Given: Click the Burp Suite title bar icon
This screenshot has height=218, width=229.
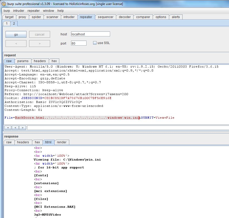Looking at the screenshot, I should click(x=4, y=4).
